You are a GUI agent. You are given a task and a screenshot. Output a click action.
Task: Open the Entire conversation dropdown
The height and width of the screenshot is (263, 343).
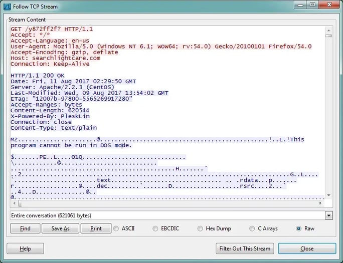tap(329, 215)
